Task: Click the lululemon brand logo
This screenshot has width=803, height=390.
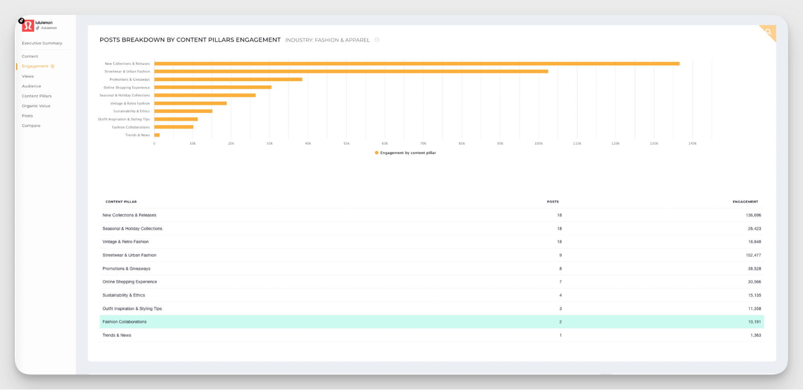Action: pos(29,25)
